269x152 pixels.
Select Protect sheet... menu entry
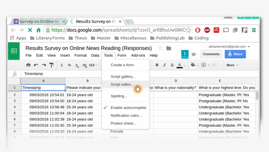126,123
